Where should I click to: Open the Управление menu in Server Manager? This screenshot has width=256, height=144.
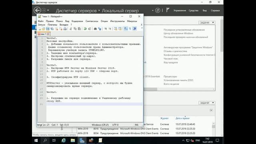[180, 11]
